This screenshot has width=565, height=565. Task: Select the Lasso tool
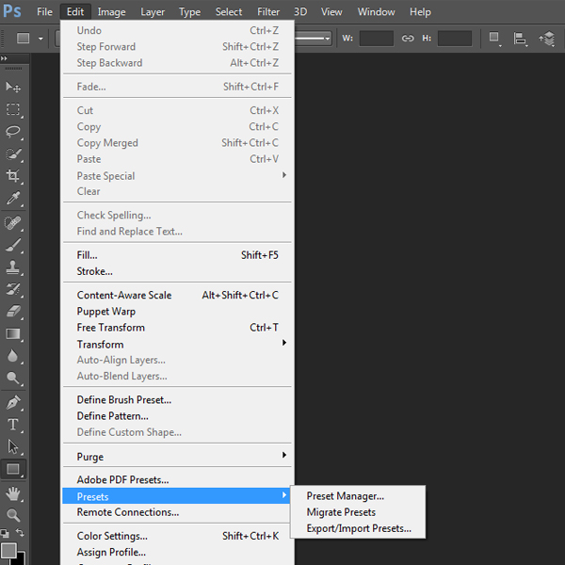coord(13,132)
